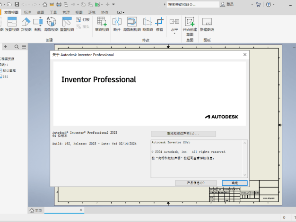Print the drawing using printer icon
Viewport: 296px width, 222px height.
point(59,4)
